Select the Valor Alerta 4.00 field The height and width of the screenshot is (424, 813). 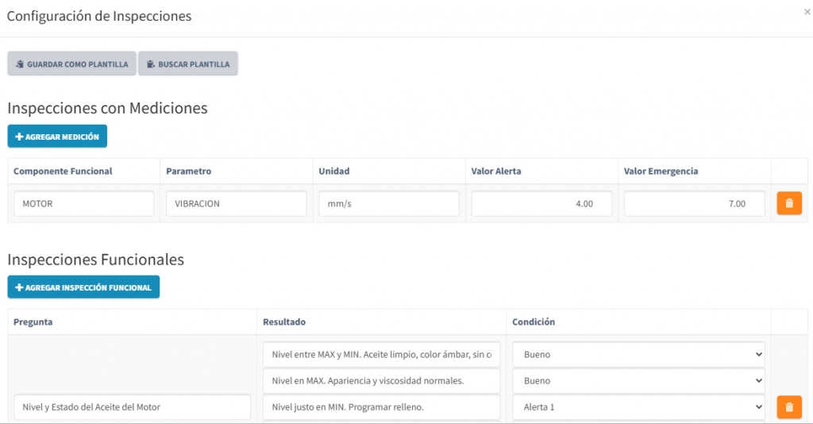pos(541,204)
